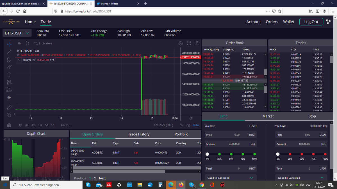Open Chrome from the taskbar
The image size is (337, 189).
coord(202,185)
